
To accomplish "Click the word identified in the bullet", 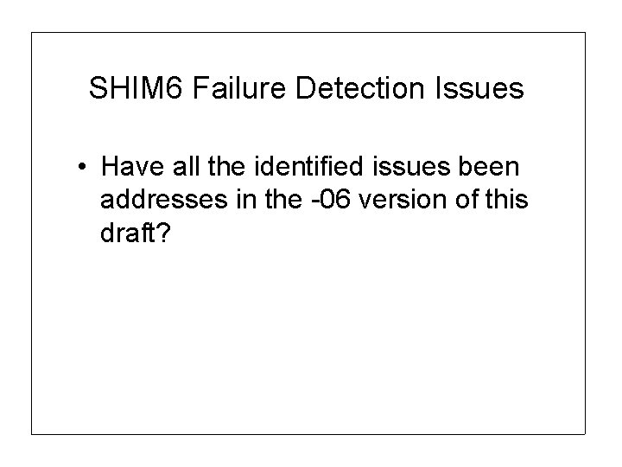I will pos(308,166).
